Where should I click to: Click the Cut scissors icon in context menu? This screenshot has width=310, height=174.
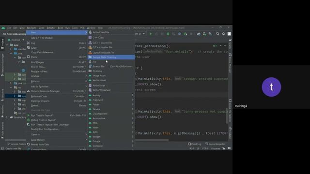pos(29,43)
